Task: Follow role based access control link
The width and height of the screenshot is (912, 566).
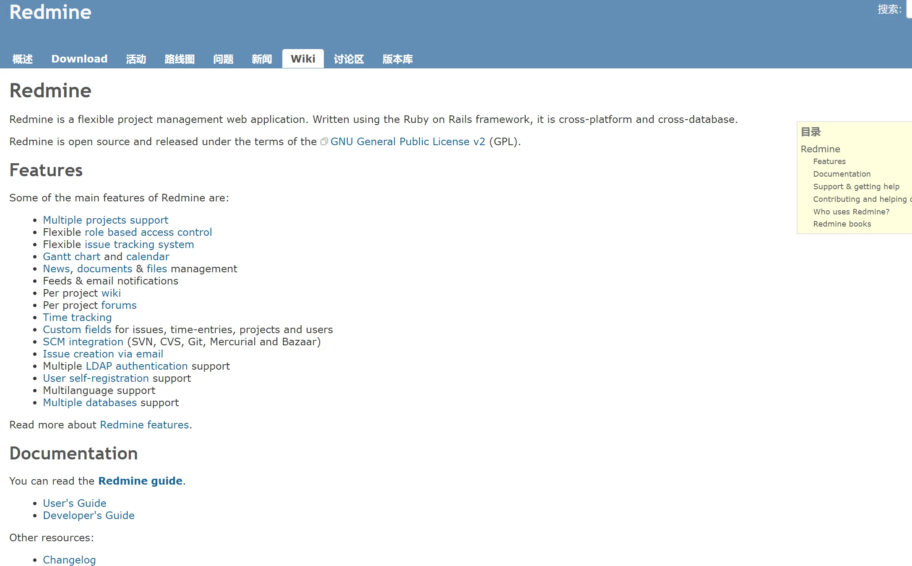Action: pos(148,232)
